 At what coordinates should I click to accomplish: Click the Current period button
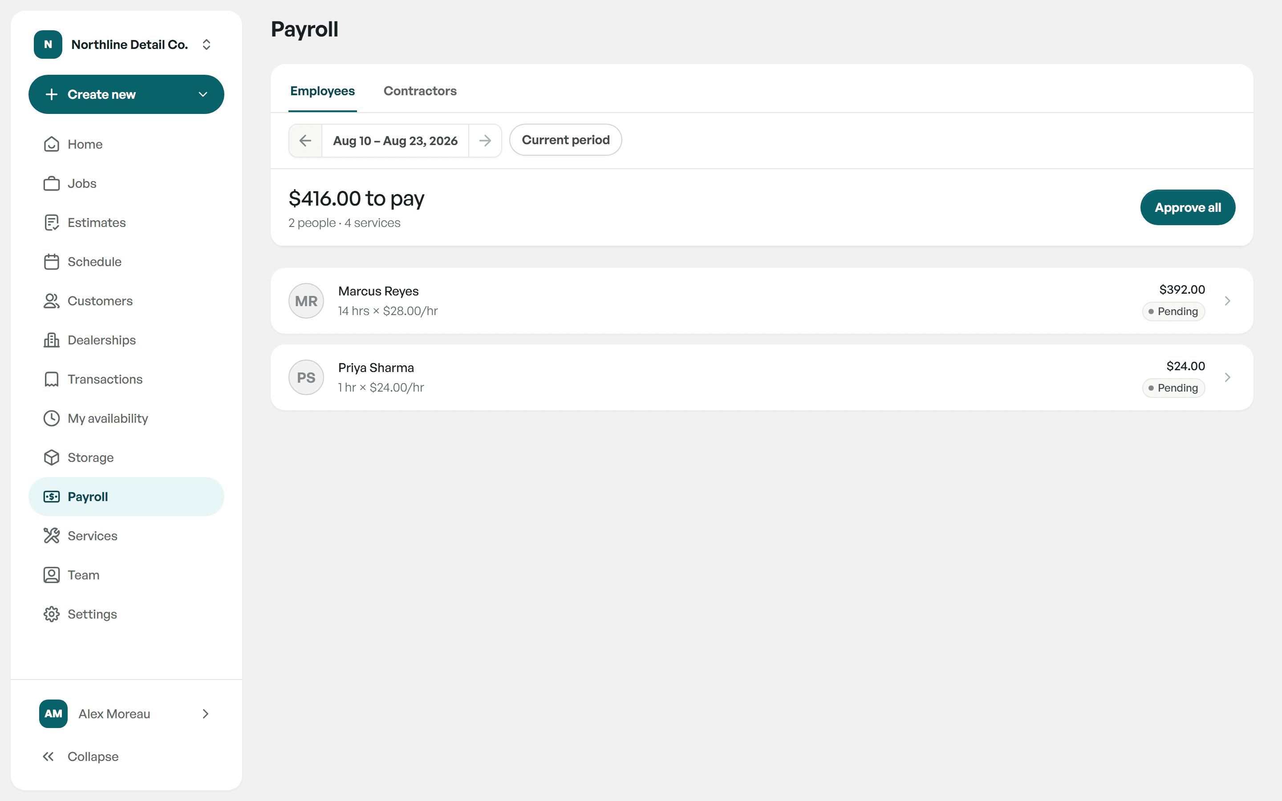click(565, 140)
